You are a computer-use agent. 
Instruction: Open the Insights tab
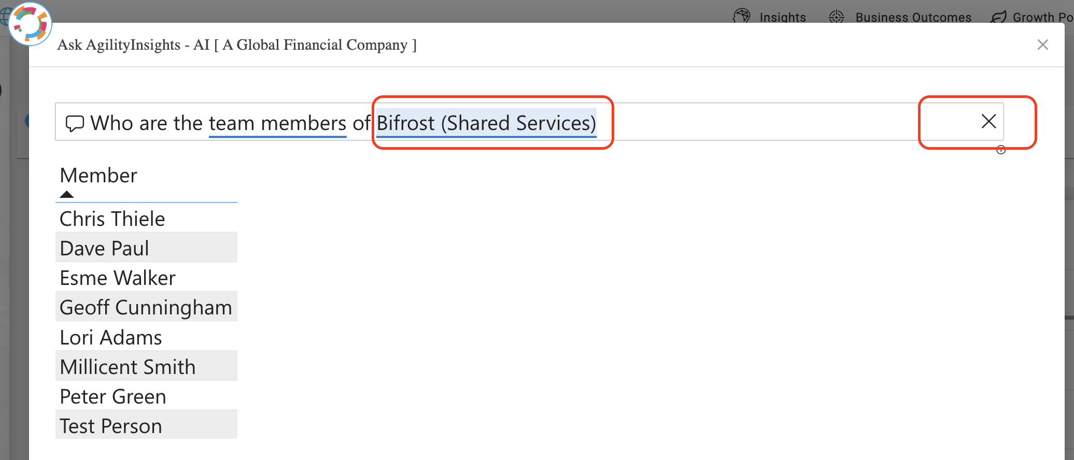(783, 17)
